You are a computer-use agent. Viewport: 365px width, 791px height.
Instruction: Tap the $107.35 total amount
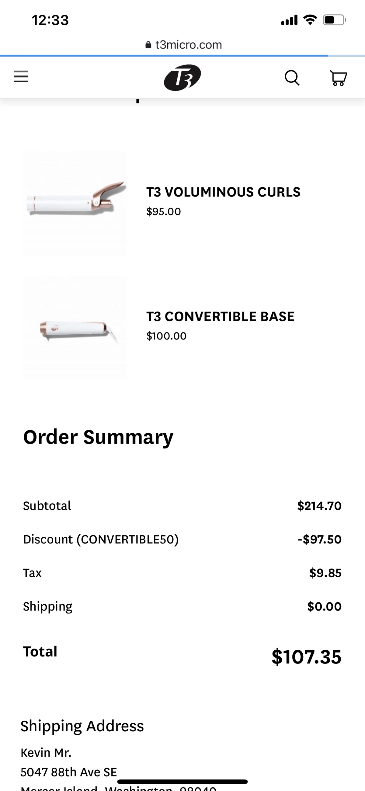point(306,657)
